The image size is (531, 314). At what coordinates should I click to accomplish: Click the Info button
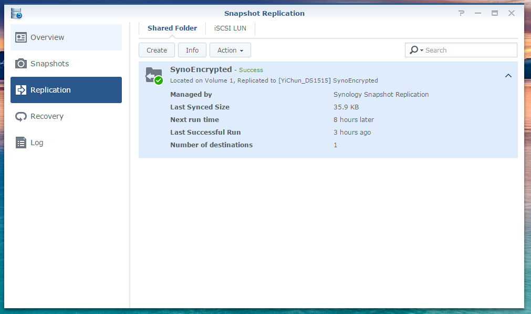[x=192, y=50]
